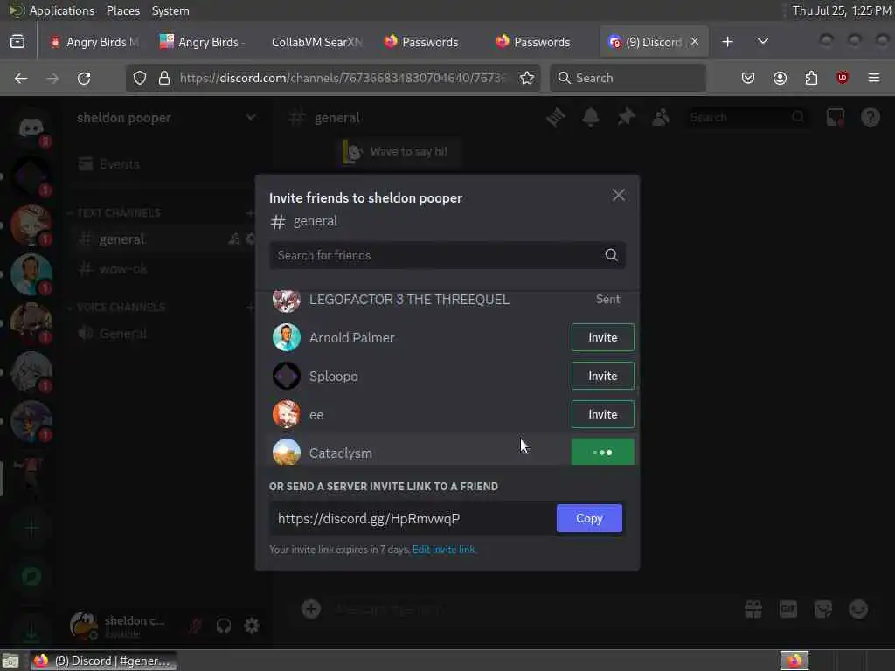
Task: Bookmark this page star icon
Action: coord(527,78)
